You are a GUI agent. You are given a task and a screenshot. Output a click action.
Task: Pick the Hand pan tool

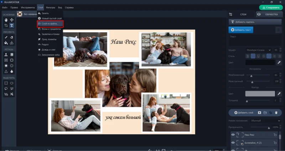(6, 20)
